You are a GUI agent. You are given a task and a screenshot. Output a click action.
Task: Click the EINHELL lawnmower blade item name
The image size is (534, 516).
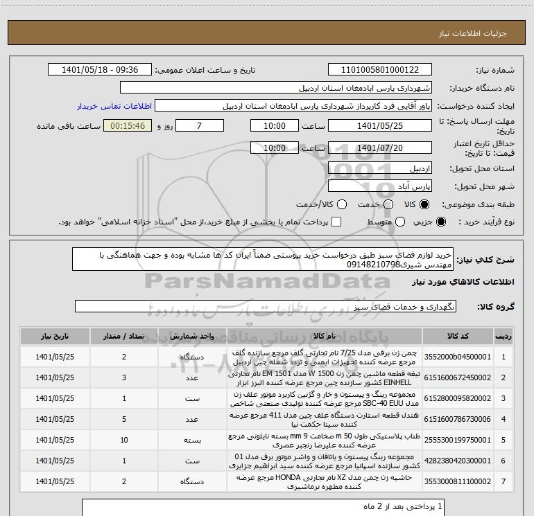pyautogui.click(x=325, y=378)
